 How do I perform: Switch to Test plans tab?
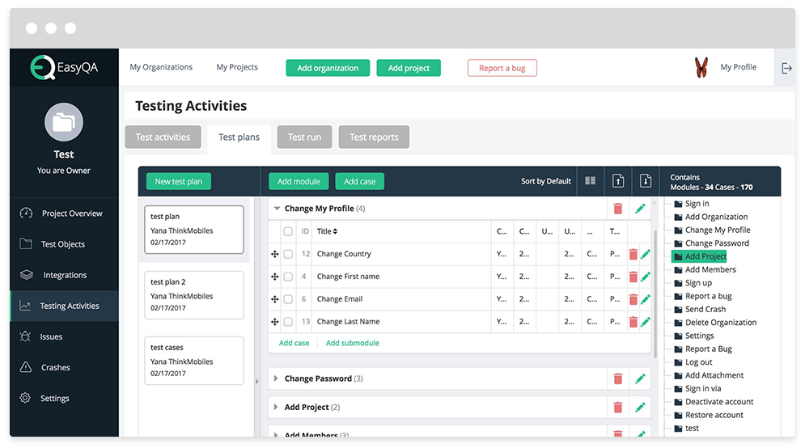239,137
